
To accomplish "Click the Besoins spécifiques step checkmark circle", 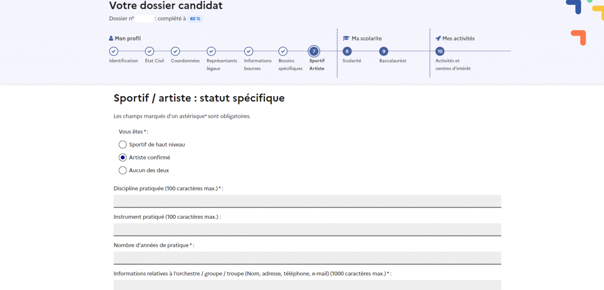I will [283, 51].
